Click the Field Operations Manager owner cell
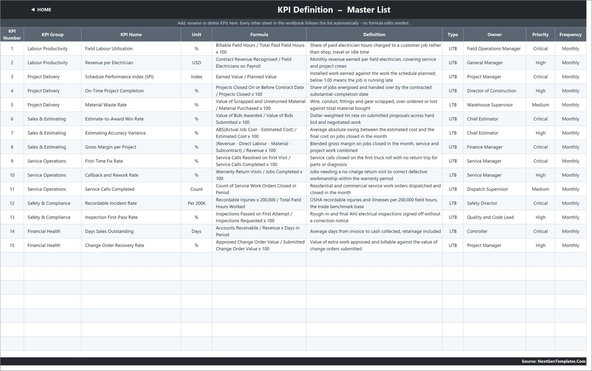This screenshot has width=592, height=371. coord(494,49)
